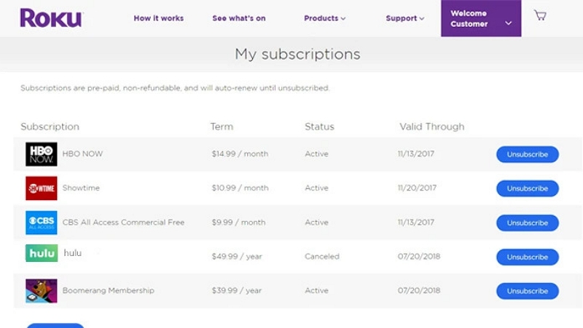Viewport: 583px width, 328px height.
Task: Expand the Products dropdown menu
Action: point(324,18)
